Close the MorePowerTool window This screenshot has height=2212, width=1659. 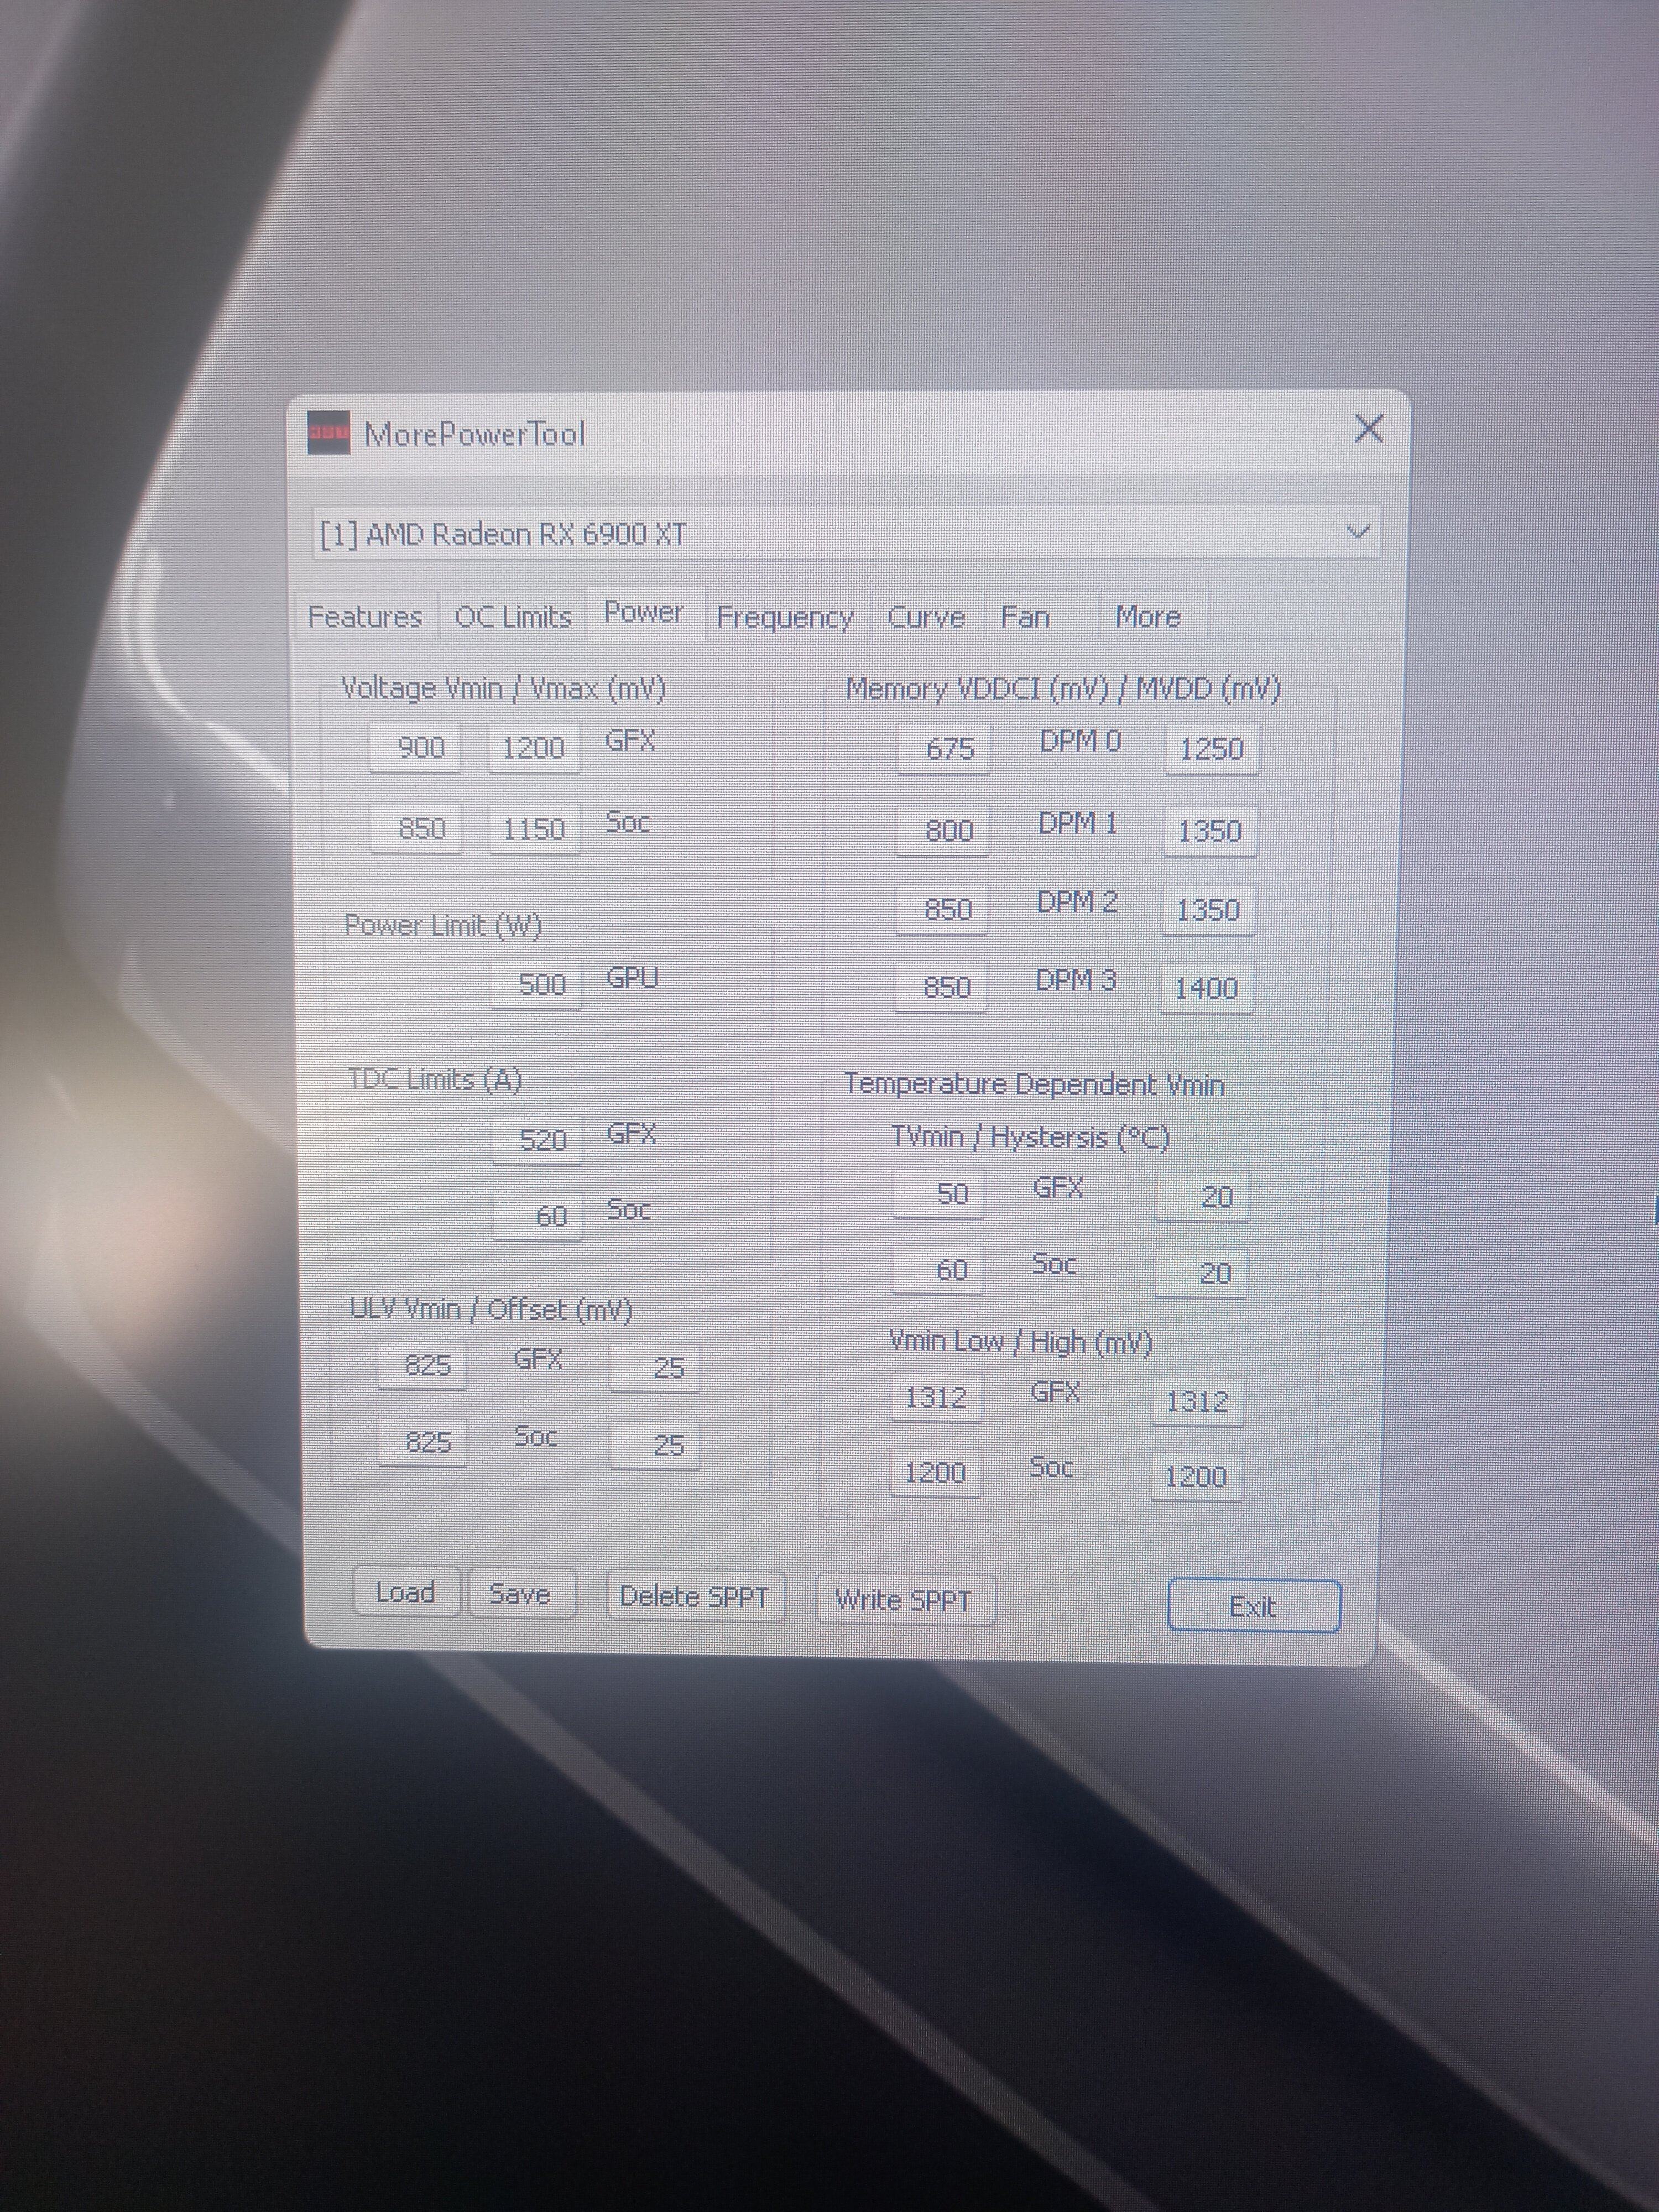pyautogui.click(x=1368, y=429)
